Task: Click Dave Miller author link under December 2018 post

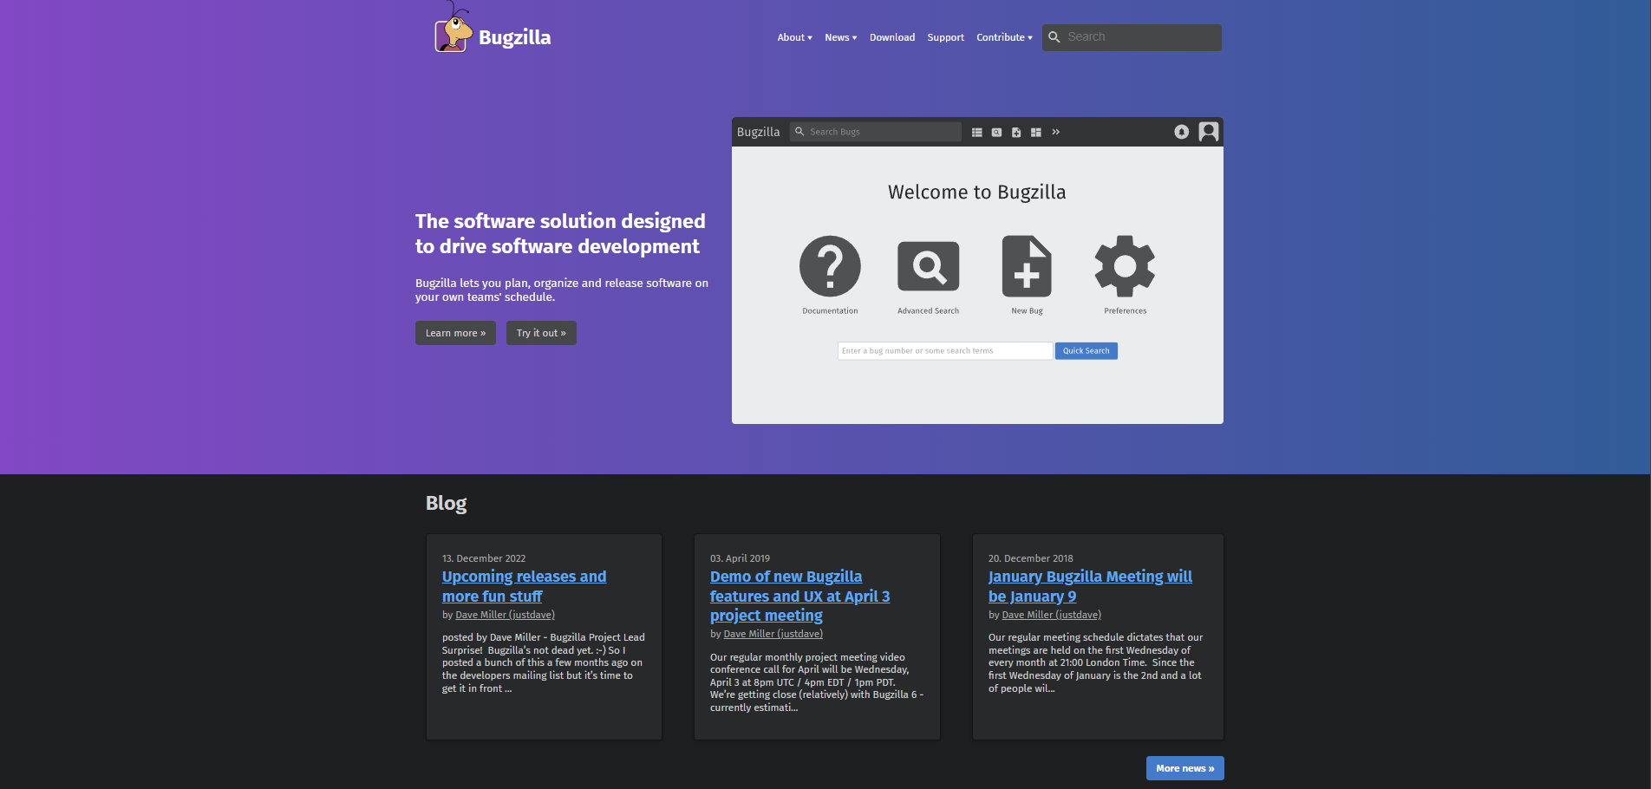Action: click(1051, 615)
